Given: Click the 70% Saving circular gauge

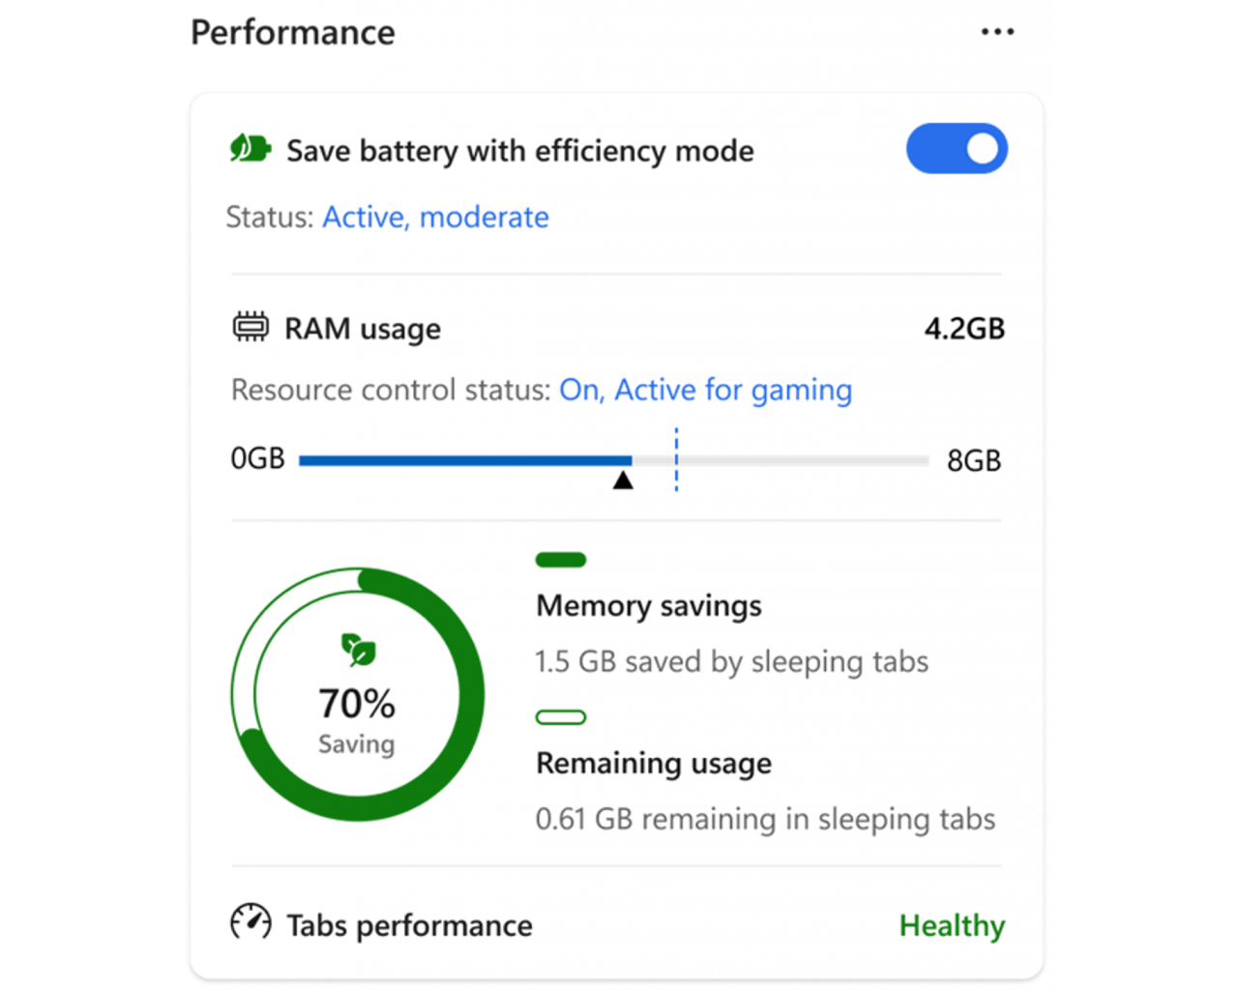Looking at the screenshot, I should [x=356, y=691].
